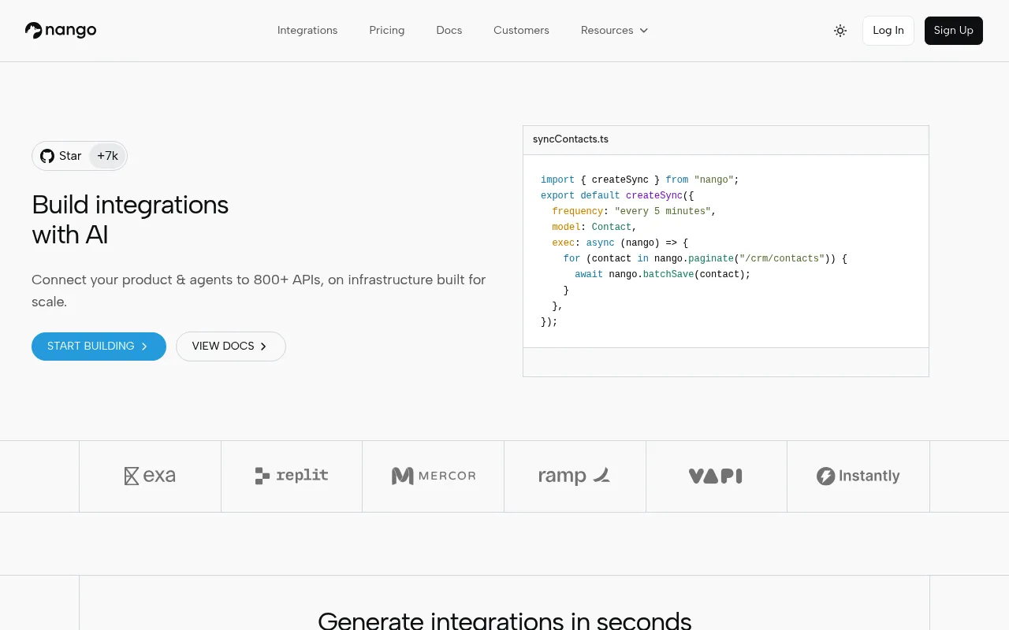Click the 'for (contact in nango.paginate' code line
The image size is (1009, 630).
706,258
